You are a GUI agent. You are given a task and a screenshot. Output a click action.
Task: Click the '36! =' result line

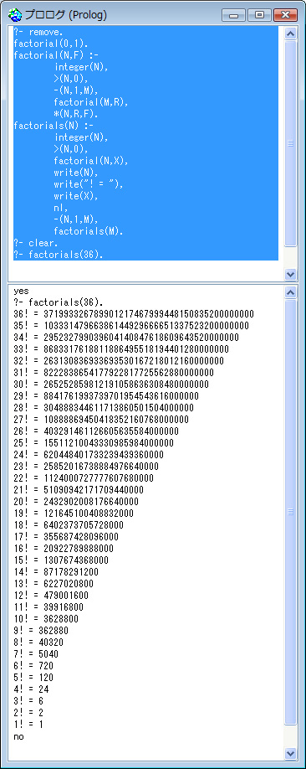(134, 314)
